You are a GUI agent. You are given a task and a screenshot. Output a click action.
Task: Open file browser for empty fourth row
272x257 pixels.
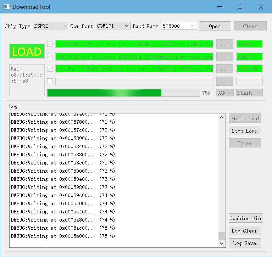(x=224, y=81)
